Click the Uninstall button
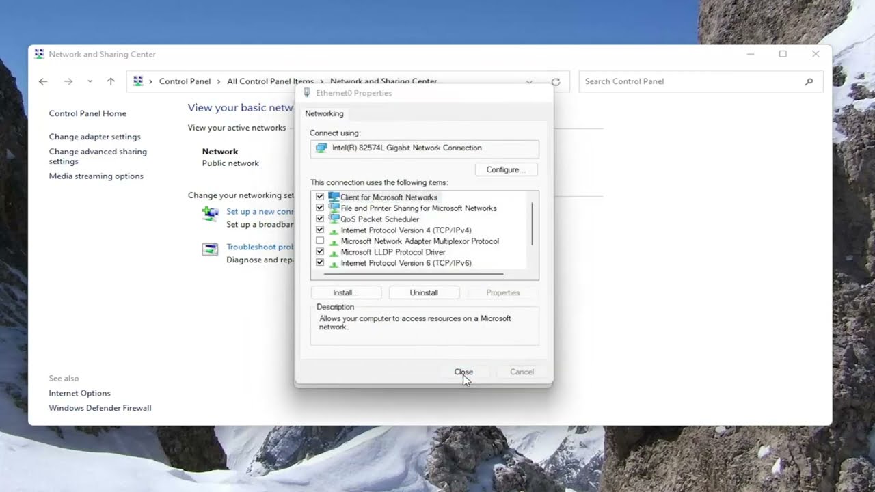The height and width of the screenshot is (492, 875). pos(424,292)
